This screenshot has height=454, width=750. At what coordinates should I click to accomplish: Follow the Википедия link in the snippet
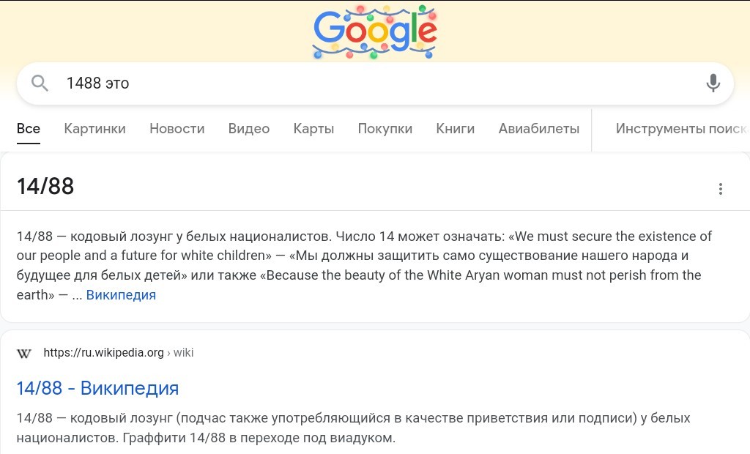tap(121, 294)
